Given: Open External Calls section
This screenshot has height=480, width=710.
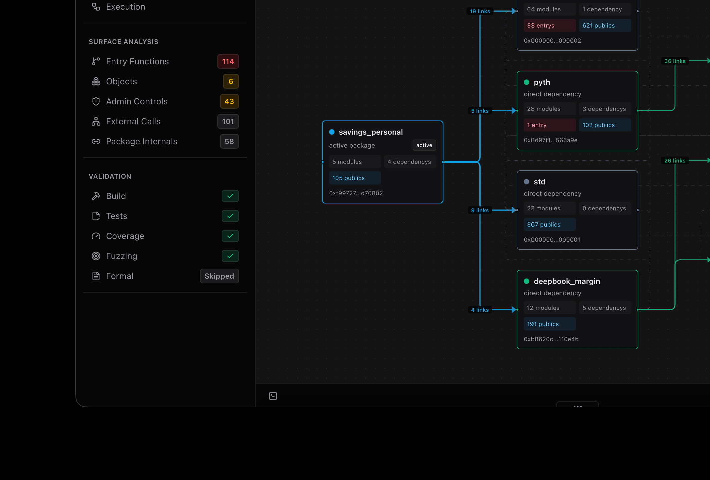Looking at the screenshot, I should (x=165, y=121).
